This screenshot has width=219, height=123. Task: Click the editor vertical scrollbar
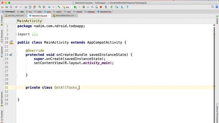pyautogui.click(x=214, y=75)
